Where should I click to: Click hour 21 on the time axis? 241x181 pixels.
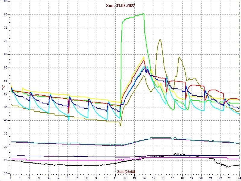point(211,178)
